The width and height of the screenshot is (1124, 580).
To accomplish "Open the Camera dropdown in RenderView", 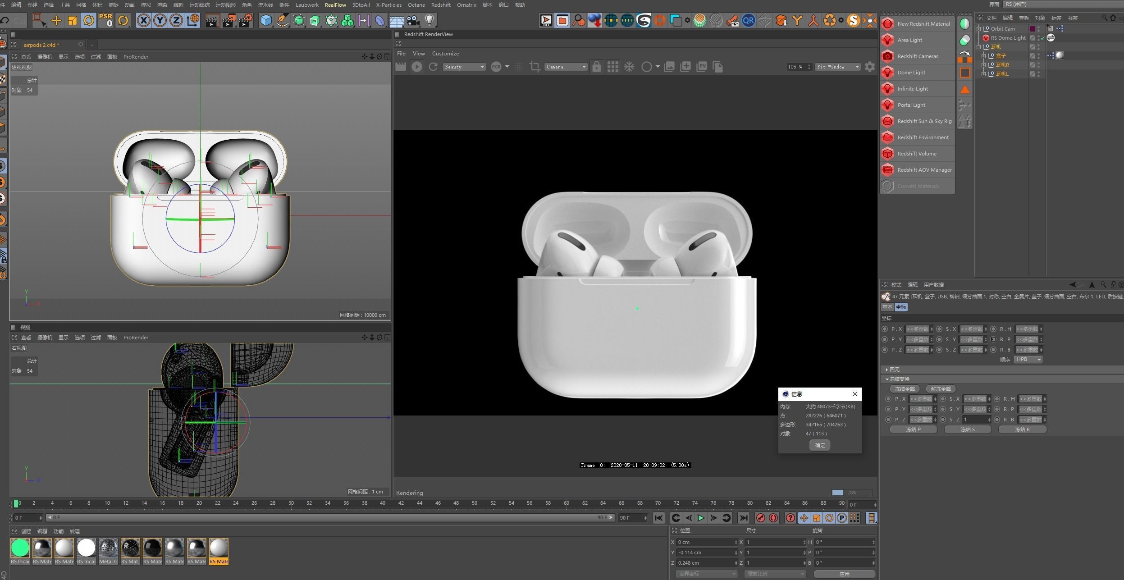I will [x=566, y=67].
